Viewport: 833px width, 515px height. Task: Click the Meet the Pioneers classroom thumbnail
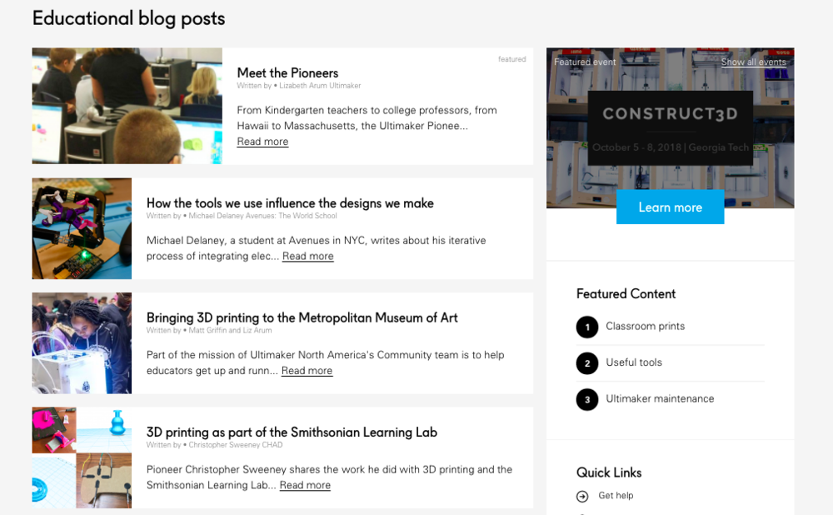click(127, 106)
